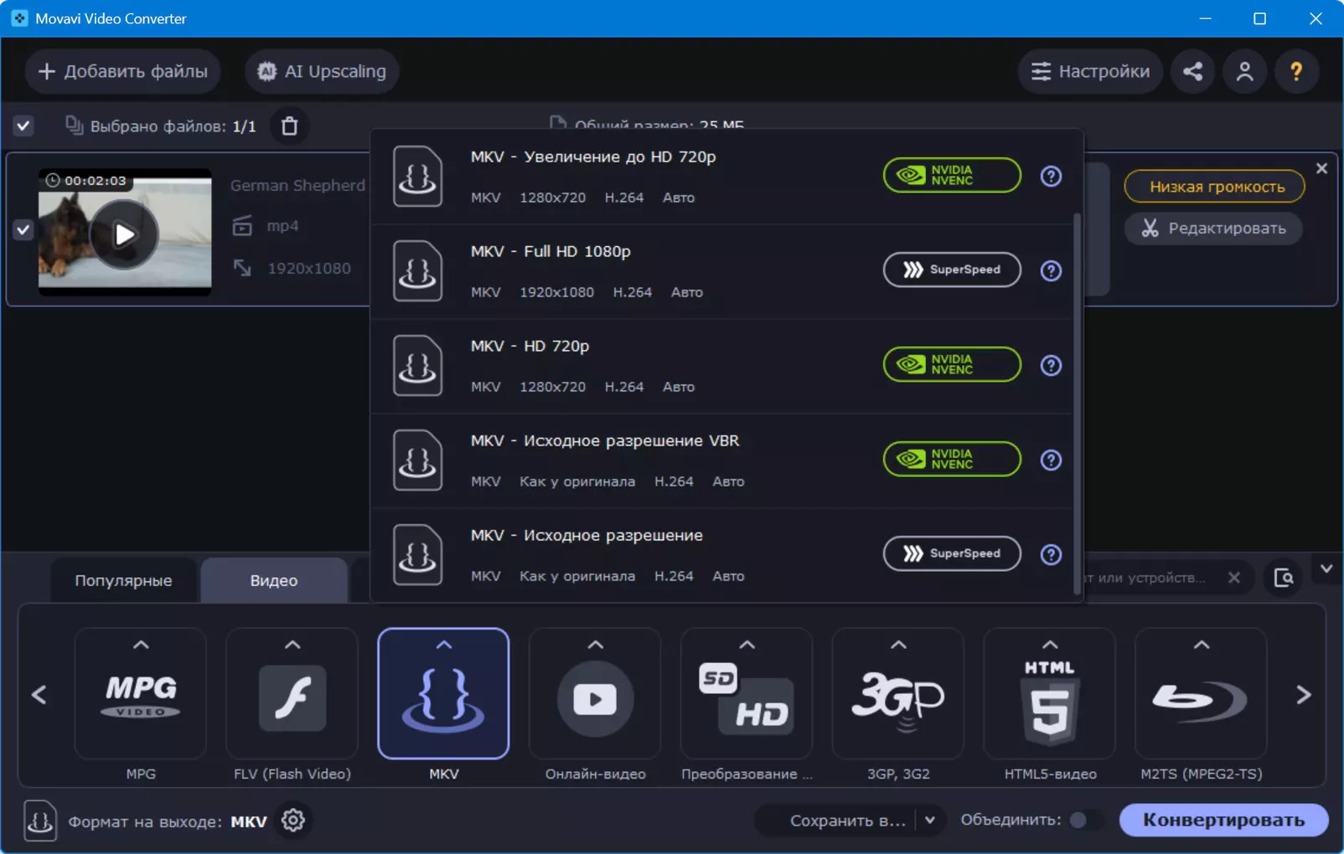Expand HTML5 video presets chevron
The height and width of the screenshot is (854, 1344).
pyautogui.click(x=1050, y=645)
